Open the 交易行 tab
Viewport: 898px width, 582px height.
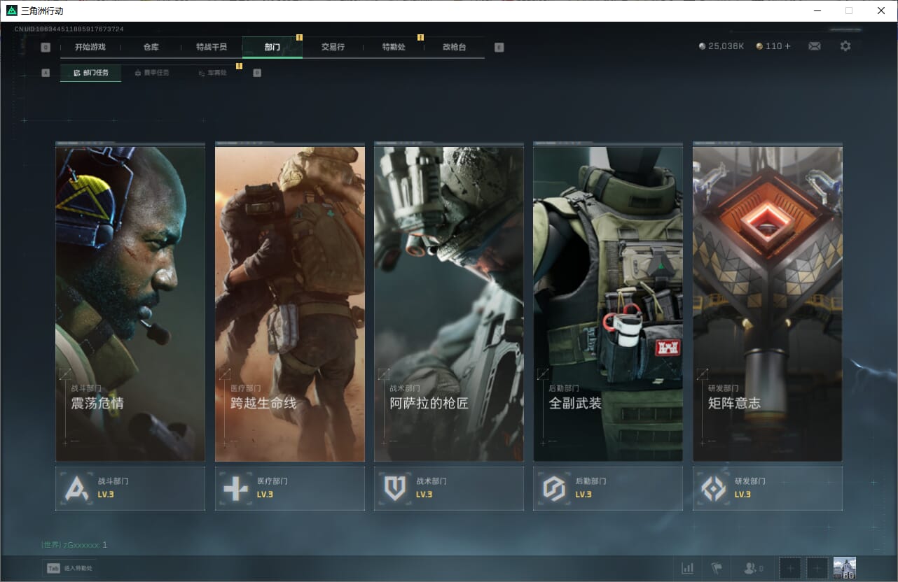333,47
